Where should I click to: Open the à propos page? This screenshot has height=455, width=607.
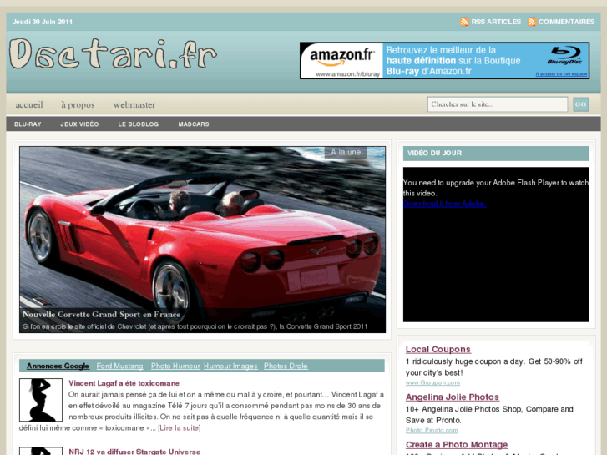(x=78, y=104)
